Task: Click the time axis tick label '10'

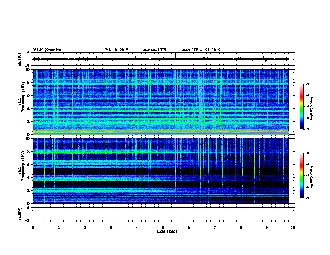Action: click(x=293, y=227)
